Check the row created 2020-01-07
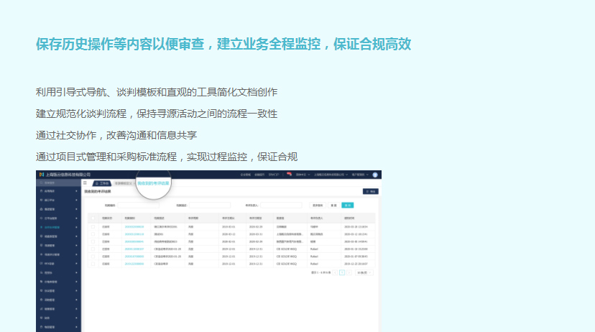 93,257
